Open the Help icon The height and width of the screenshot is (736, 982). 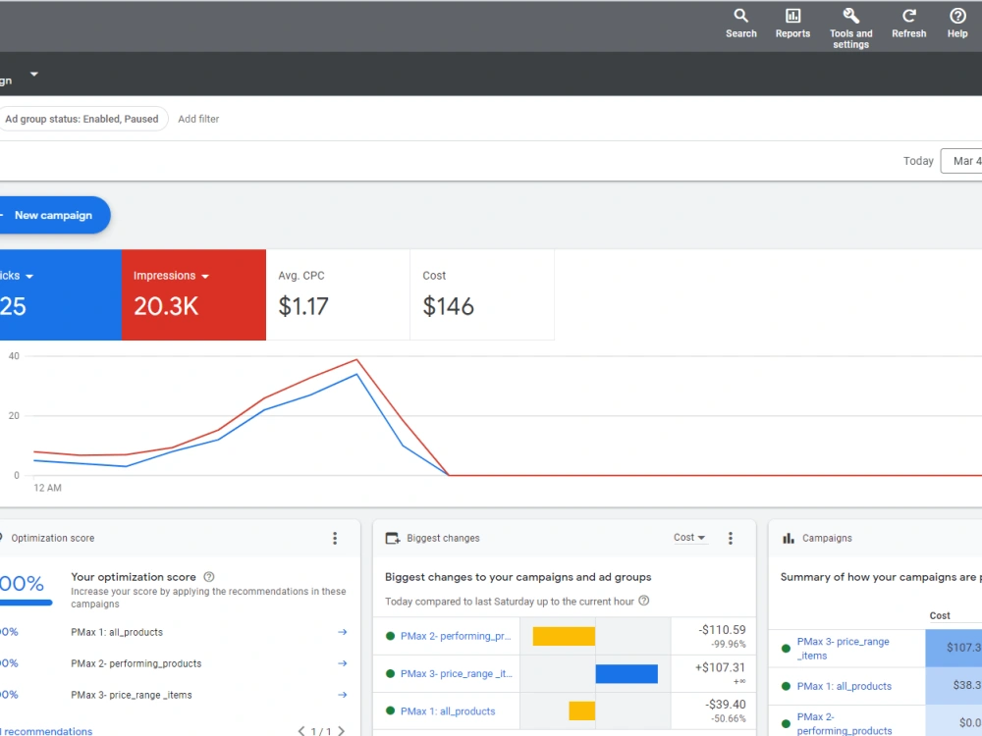[x=956, y=17]
